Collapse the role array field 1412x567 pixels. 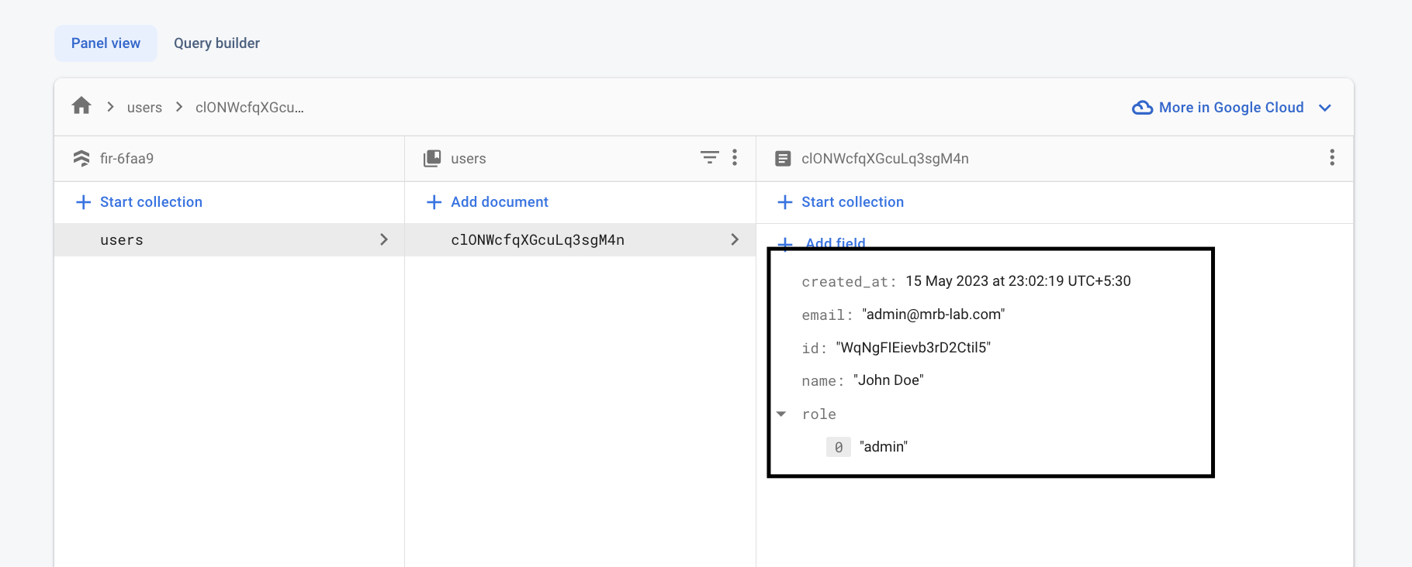pyautogui.click(x=781, y=414)
